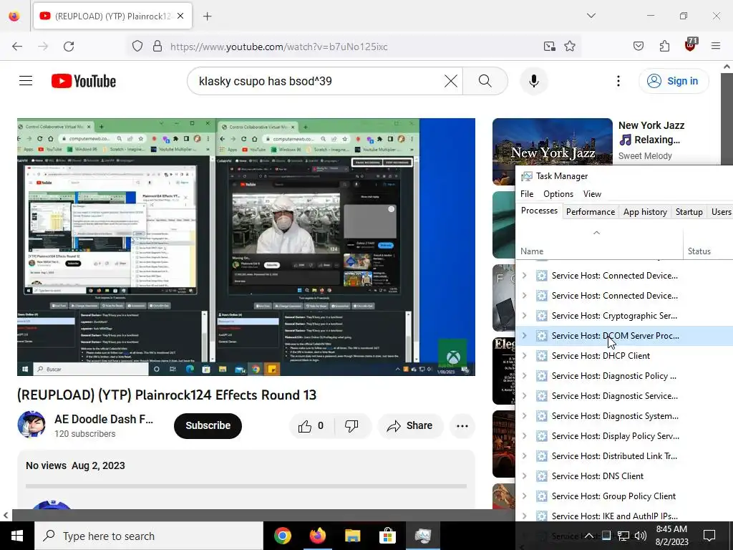Viewport: 733px width, 550px height.
Task: Open a new browser tab
Action: [207, 16]
